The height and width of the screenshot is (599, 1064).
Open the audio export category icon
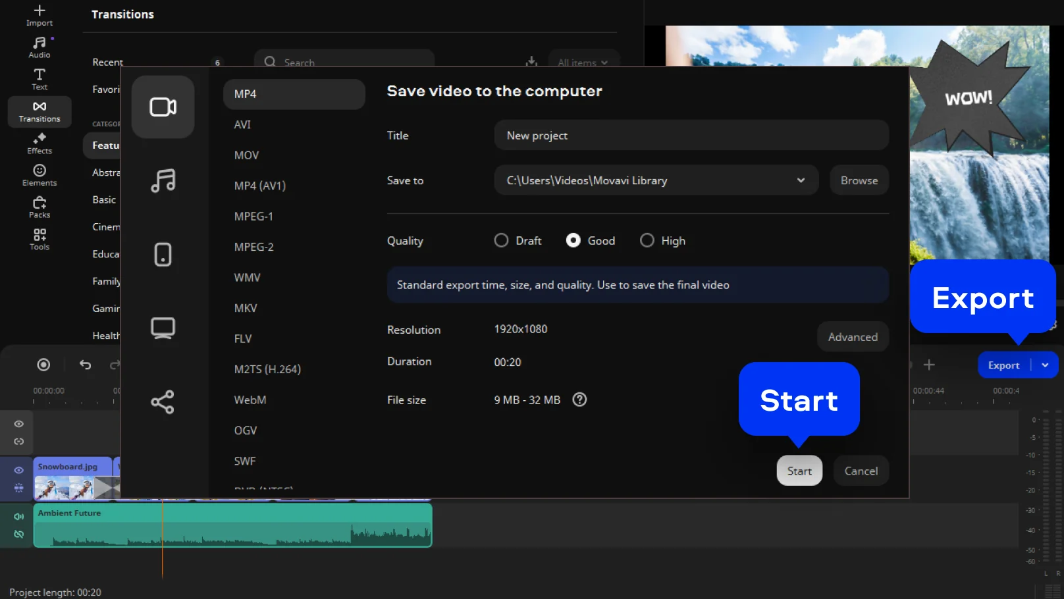pyautogui.click(x=163, y=180)
